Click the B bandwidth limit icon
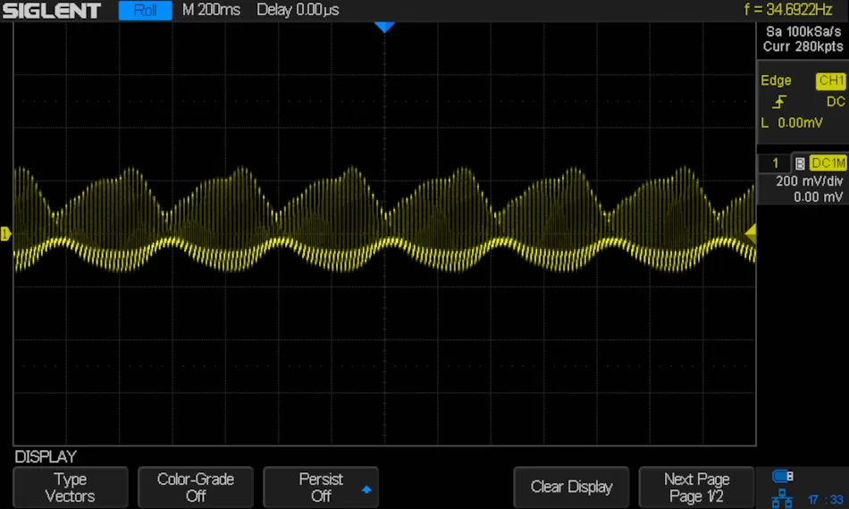Screen dimensions: 849x509 pyautogui.click(x=800, y=163)
